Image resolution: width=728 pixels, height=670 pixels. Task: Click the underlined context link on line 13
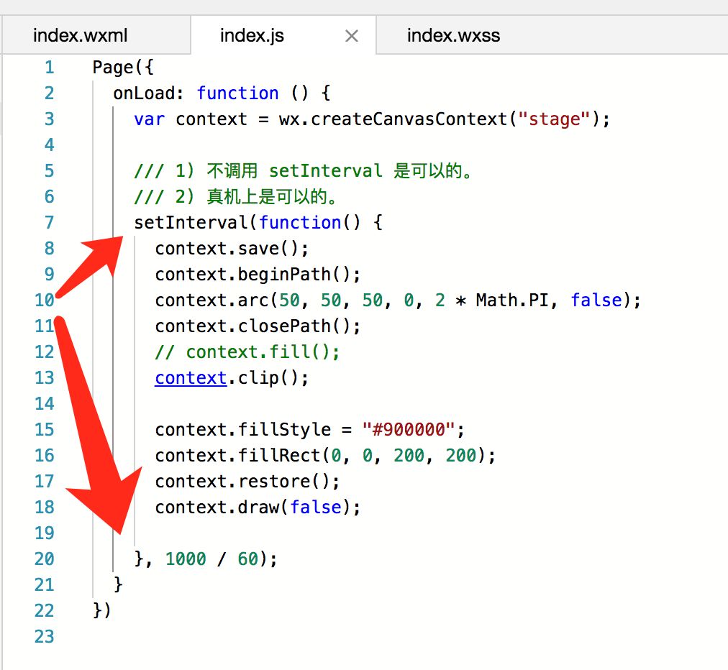point(191,377)
